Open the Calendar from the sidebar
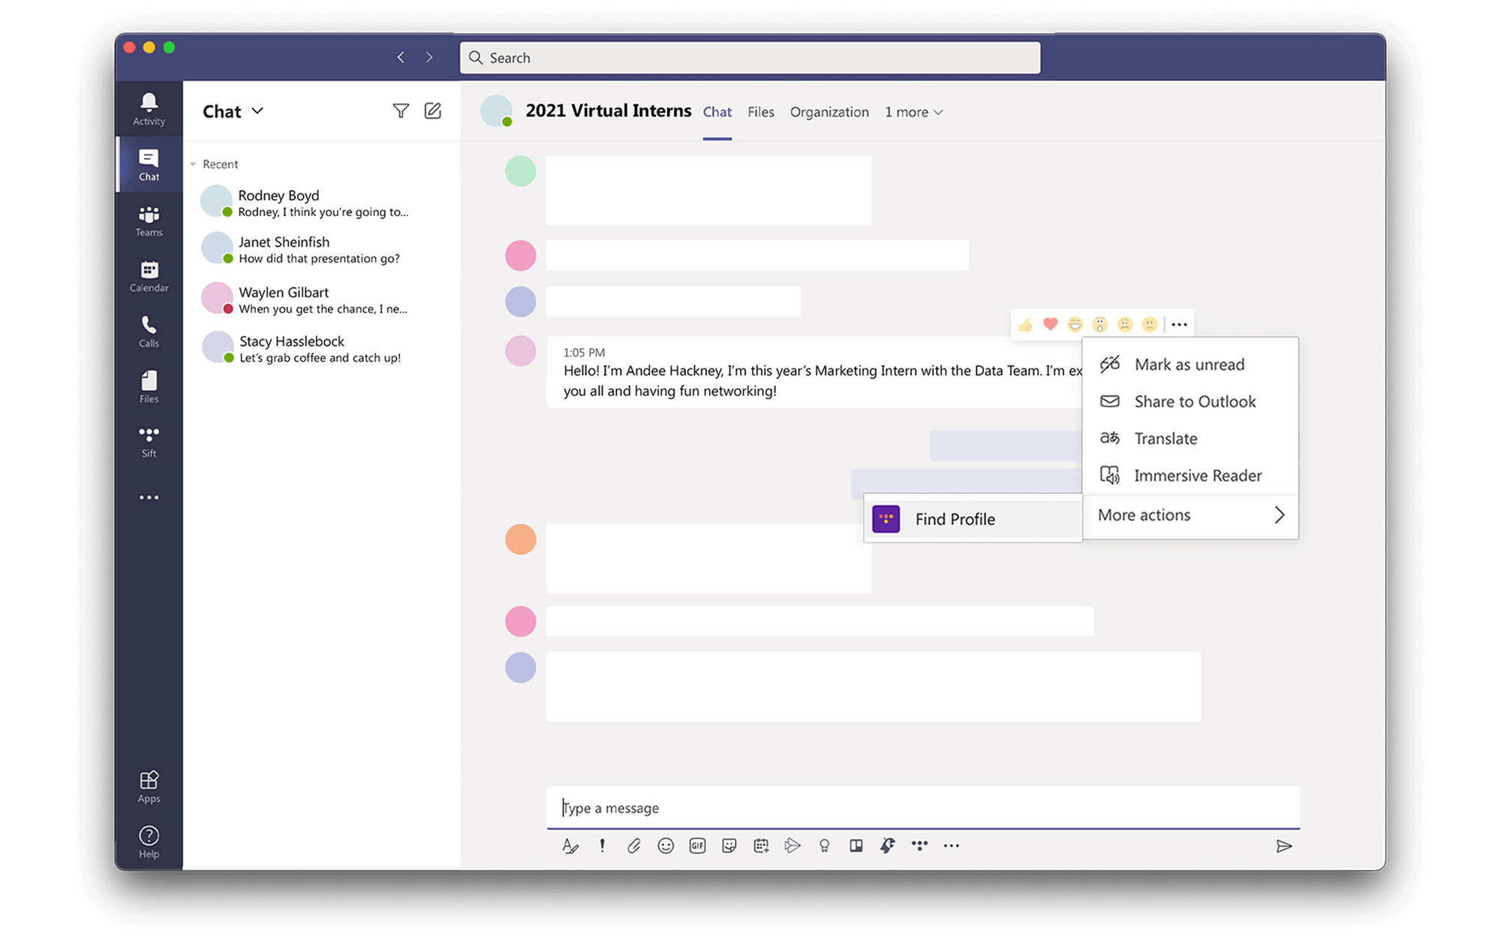The image size is (1501, 938). click(x=149, y=275)
